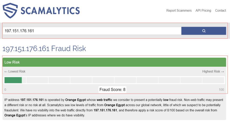
Task: Open the Report Scammers page
Action: pyautogui.click(x=179, y=10)
